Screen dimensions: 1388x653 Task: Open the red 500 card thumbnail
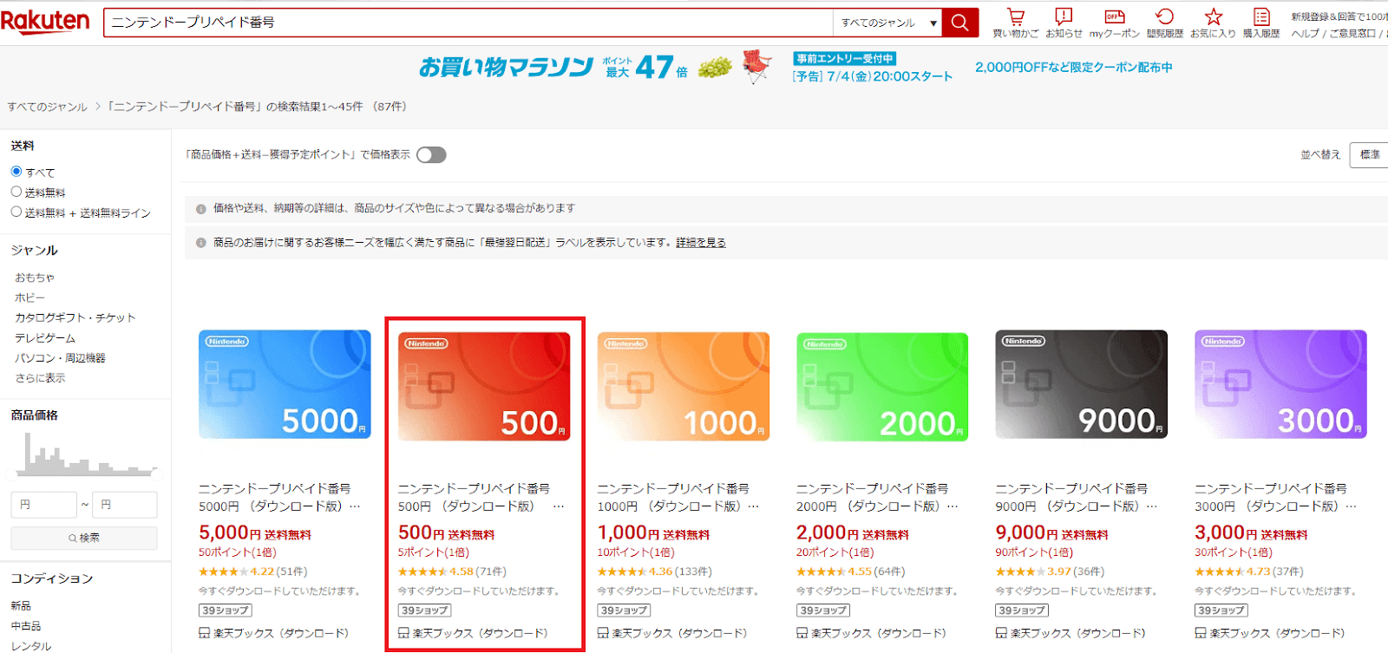[484, 387]
